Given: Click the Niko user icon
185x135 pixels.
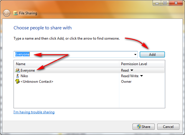Looking at the screenshot, I should (x=17, y=76).
